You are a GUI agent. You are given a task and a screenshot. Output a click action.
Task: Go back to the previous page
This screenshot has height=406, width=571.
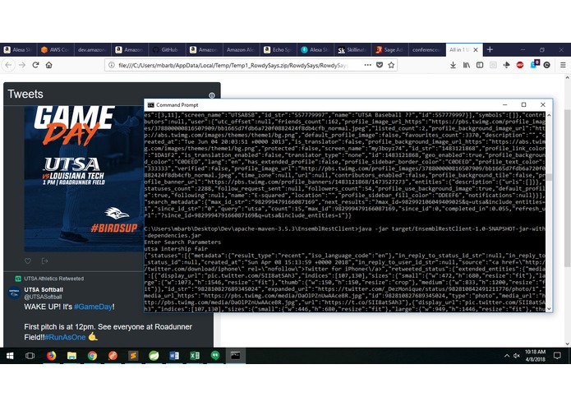click(9, 65)
